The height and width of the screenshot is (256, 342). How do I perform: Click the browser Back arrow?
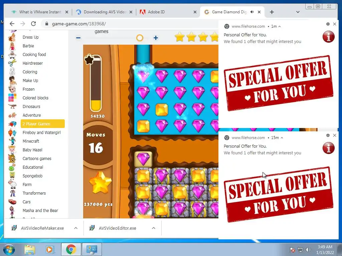tap(12, 24)
